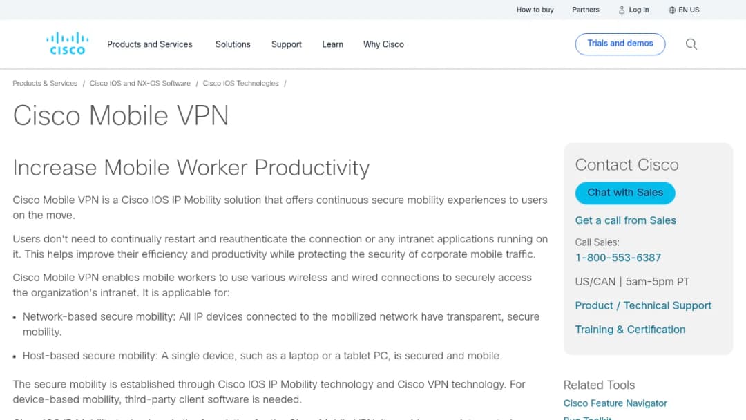Open the Learn menu
Image resolution: width=746 pixels, height=420 pixels.
coord(332,44)
